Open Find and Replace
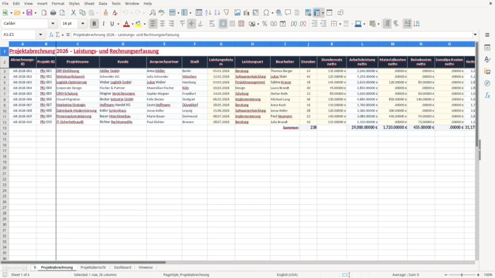The width and height of the screenshot is (495, 278). click(152, 13)
